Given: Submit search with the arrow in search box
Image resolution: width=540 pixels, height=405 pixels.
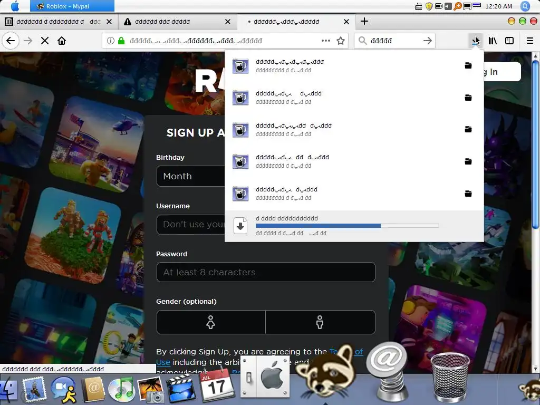Looking at the screenshot, I should pos(427,41).
